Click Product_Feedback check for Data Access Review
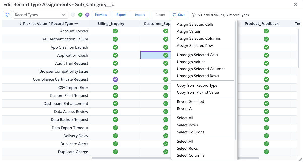303x162 pixels. (x=266, y=112)
